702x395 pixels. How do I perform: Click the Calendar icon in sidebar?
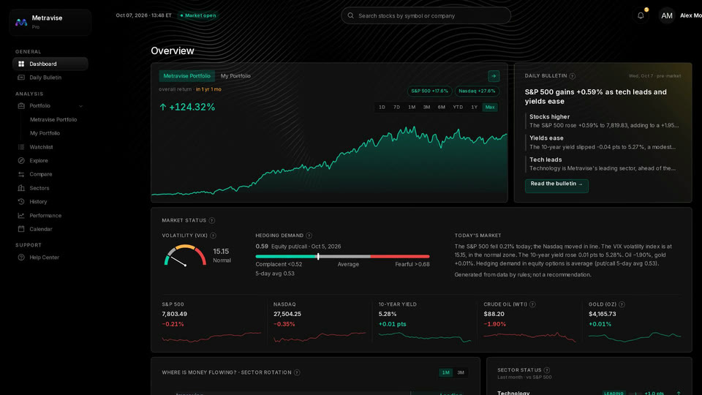point(21,229)
